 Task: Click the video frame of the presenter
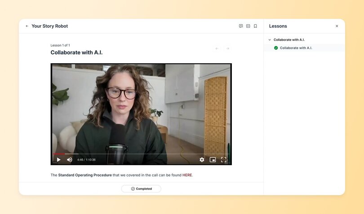(141, 108)
